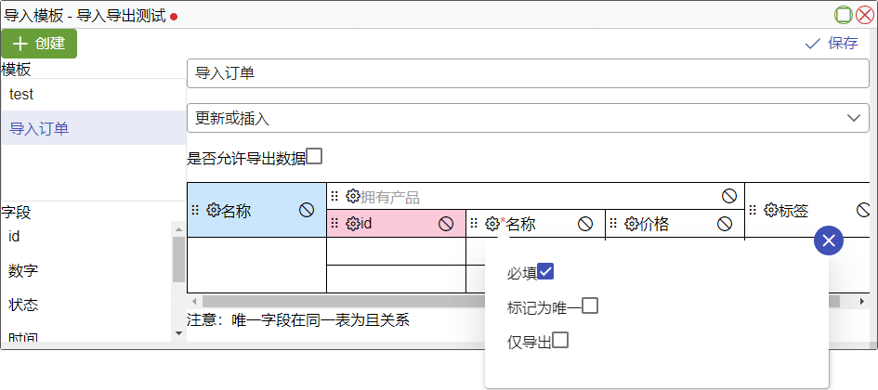Screen dimensions: 878x390
Task: Open settings gear for 拥有产品 column
Action: 352,197
